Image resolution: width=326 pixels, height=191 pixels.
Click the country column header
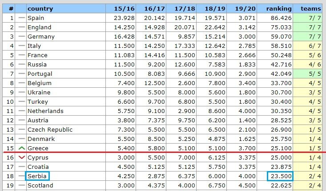[x=40, y=8]
